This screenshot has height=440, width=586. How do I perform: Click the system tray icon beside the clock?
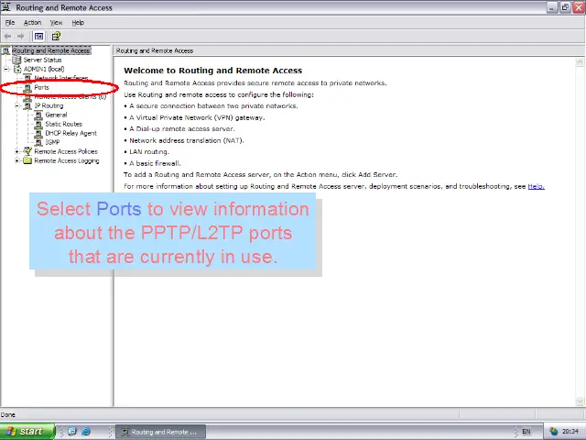[553, 432]
